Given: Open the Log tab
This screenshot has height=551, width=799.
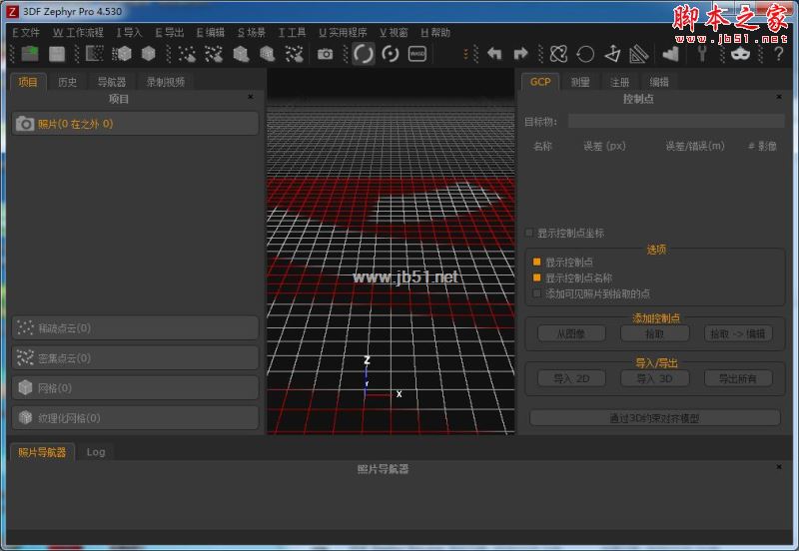Looking at the screenshot, I should [x=96, y=452].
